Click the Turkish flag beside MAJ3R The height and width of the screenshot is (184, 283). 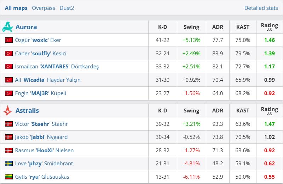(x=9, y=93)
